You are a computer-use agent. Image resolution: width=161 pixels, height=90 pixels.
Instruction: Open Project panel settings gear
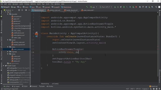26,10
